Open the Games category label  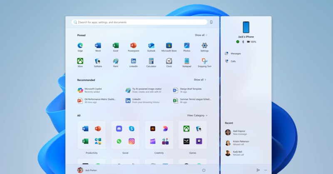click(193, 153)
